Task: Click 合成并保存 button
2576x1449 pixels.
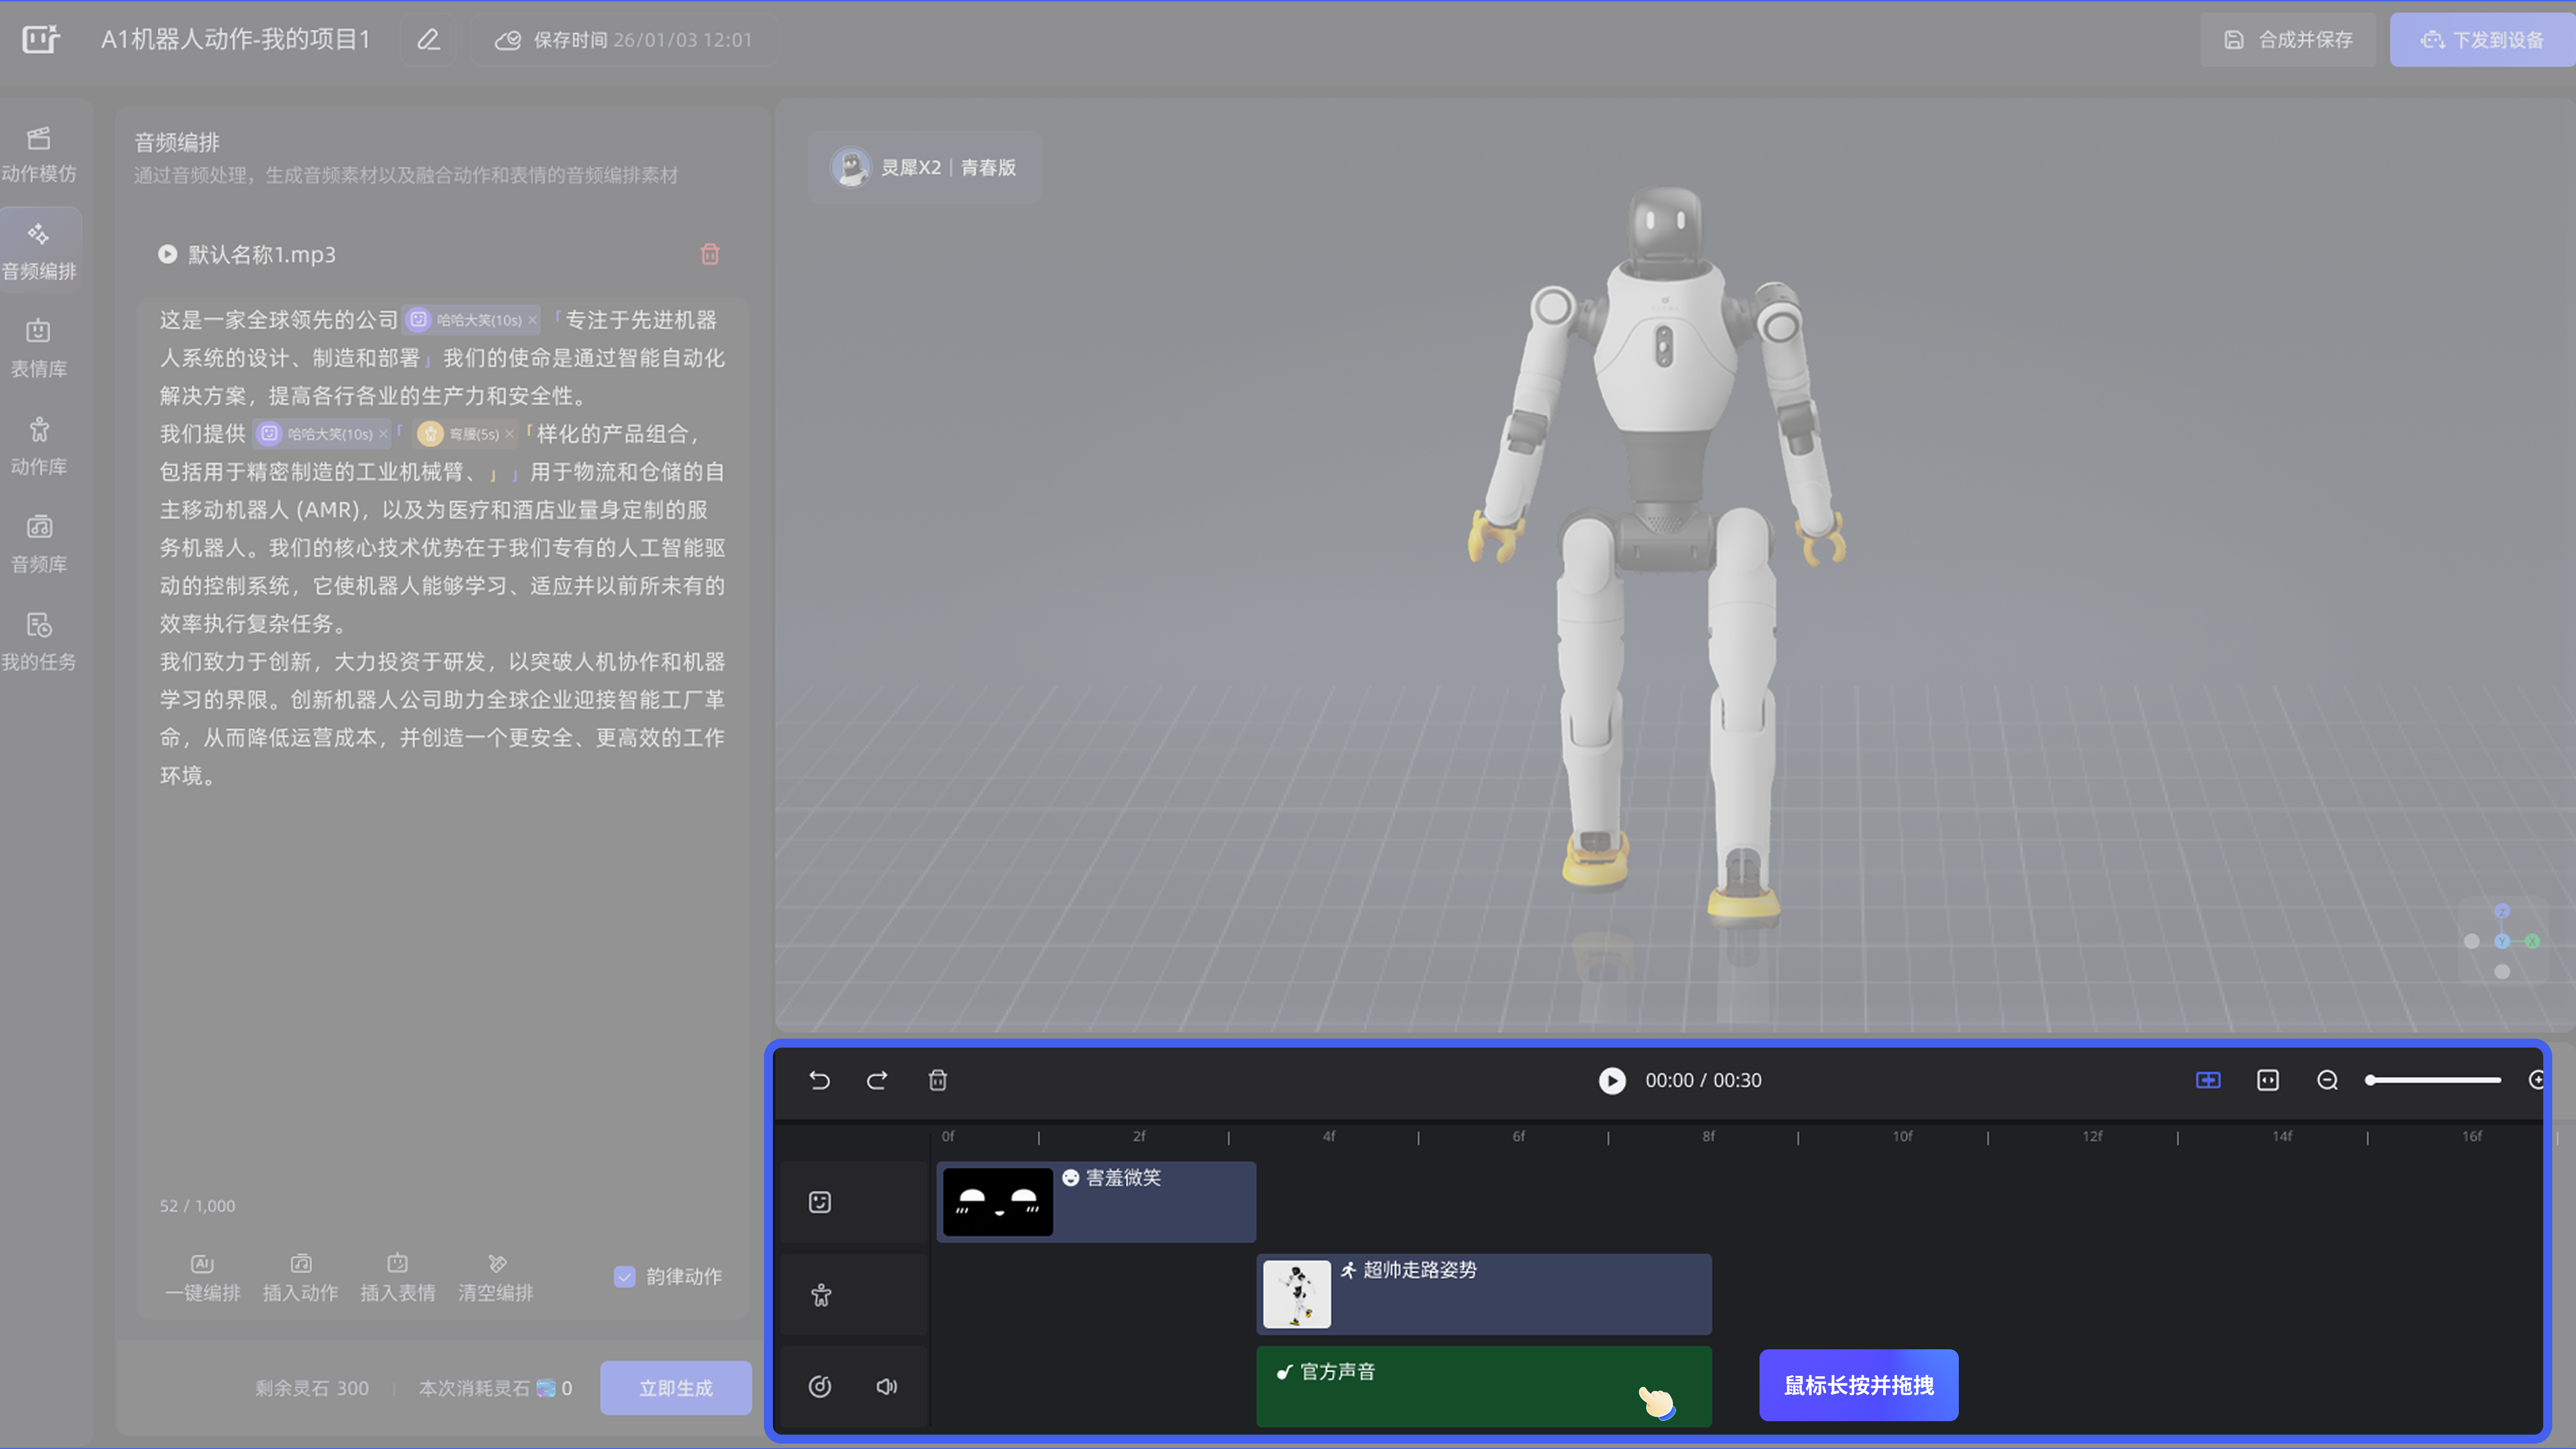Action: pos(2287,40)
